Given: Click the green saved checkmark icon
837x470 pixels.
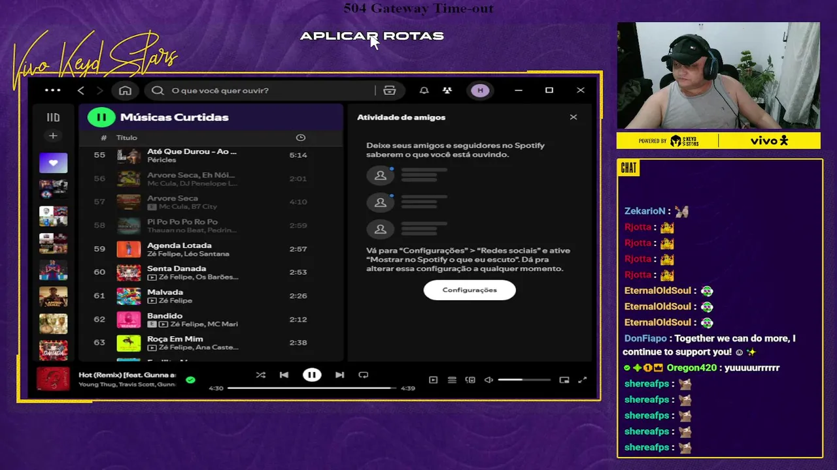Looking at the screenshot, I should pos(190,379).
